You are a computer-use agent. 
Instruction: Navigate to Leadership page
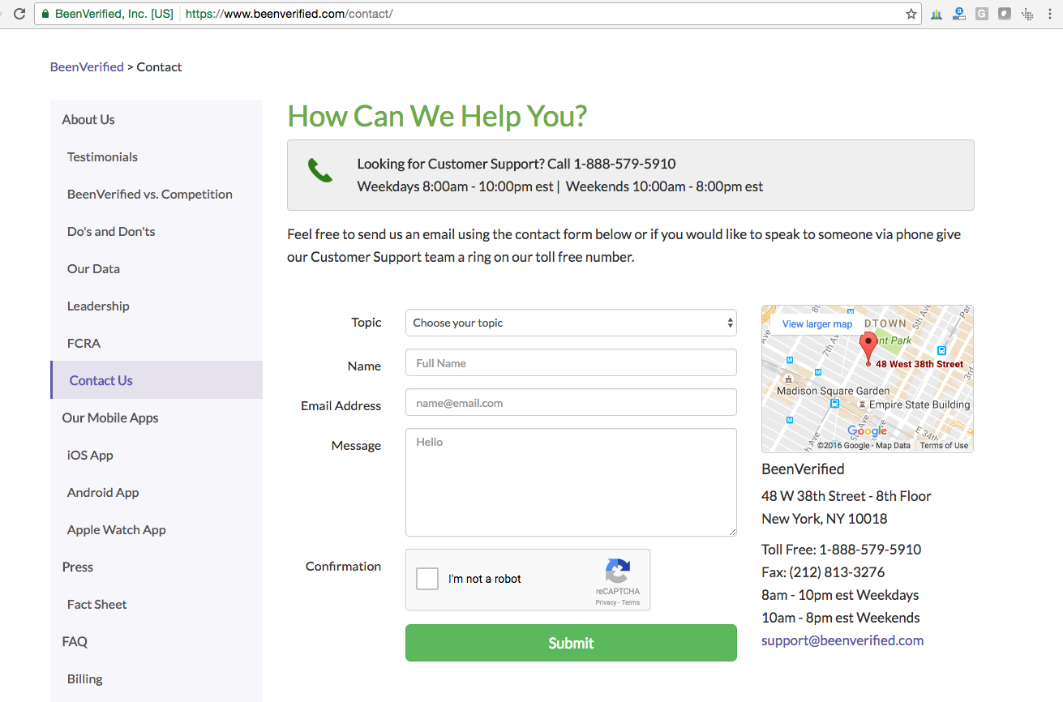coord(98,306)
